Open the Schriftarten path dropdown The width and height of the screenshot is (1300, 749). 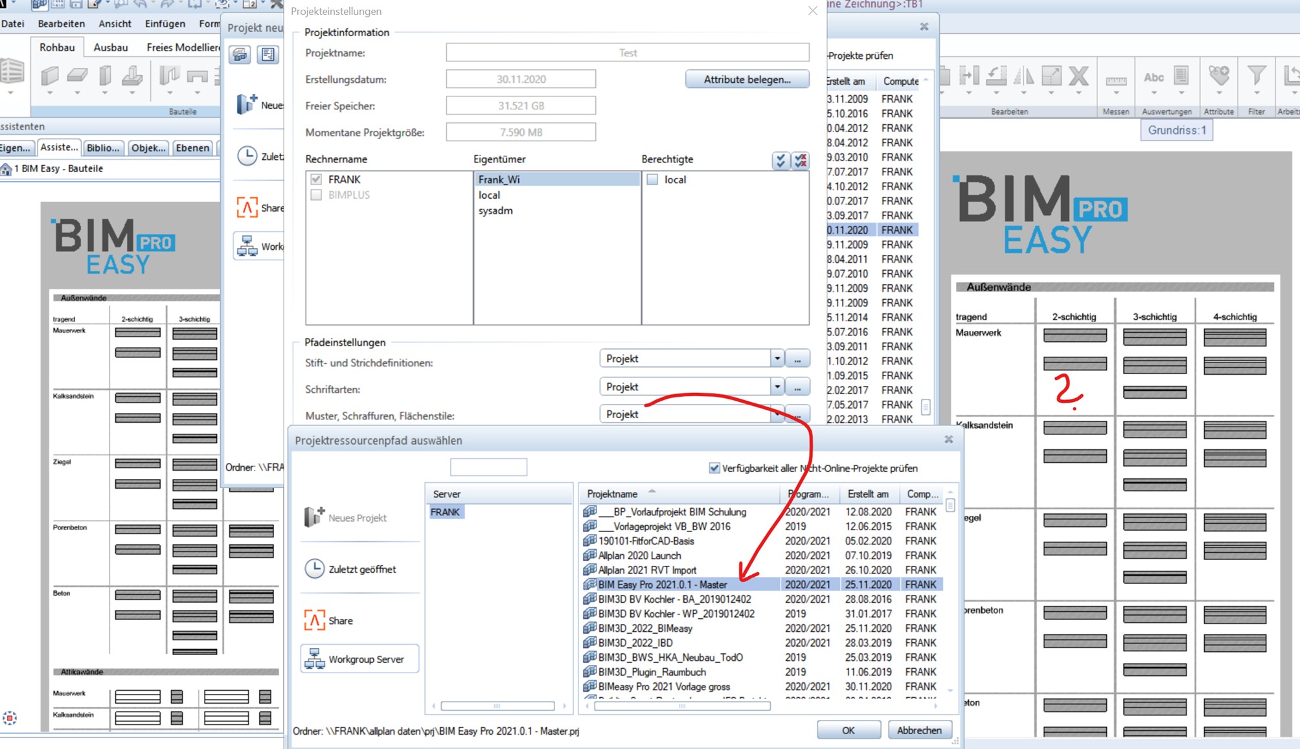pyautogui.click(x=777, y=387)
